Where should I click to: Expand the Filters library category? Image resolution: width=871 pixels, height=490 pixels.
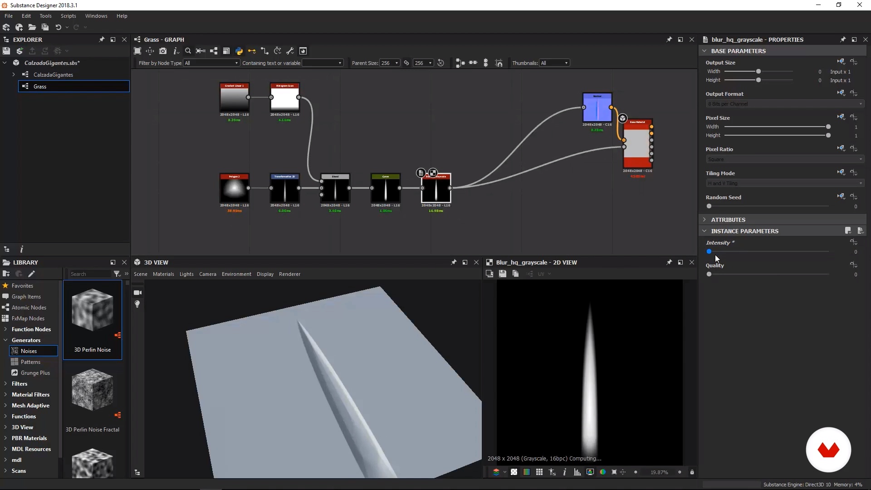[5, 384]
